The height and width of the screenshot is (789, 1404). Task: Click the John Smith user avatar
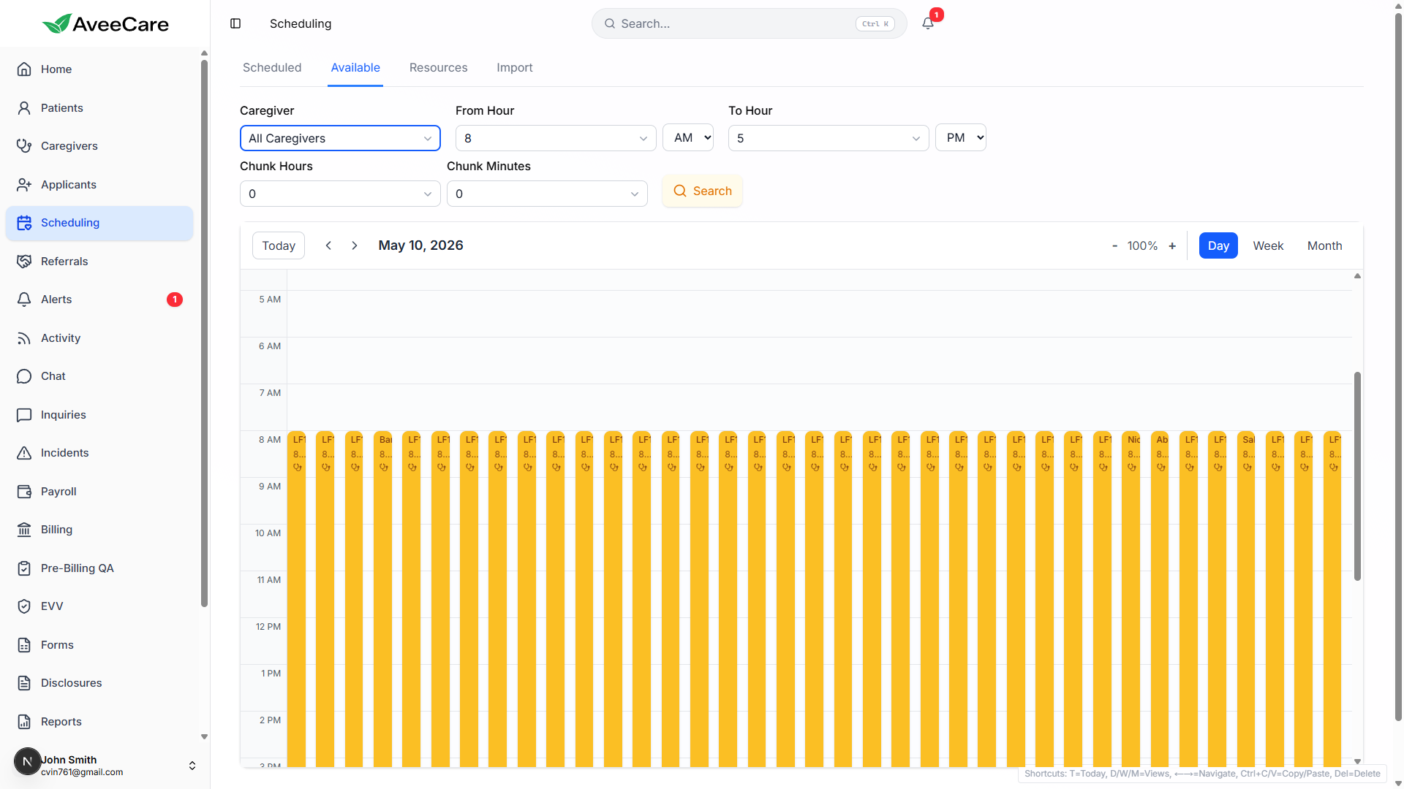[27, 761]
